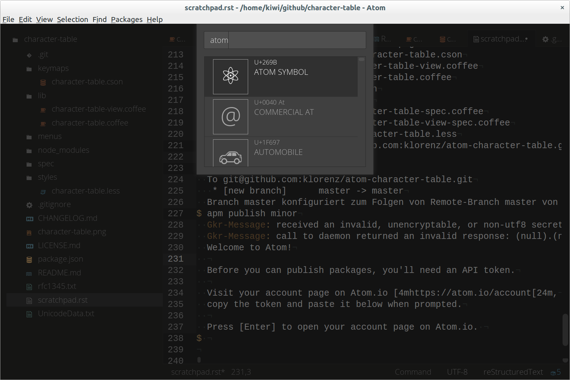Click the character results list scrollbar thumb
Viewport: 570px width, 380px height.
362,60
